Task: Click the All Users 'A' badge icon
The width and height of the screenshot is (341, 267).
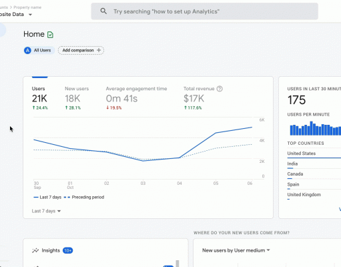Action: (27, 51)
